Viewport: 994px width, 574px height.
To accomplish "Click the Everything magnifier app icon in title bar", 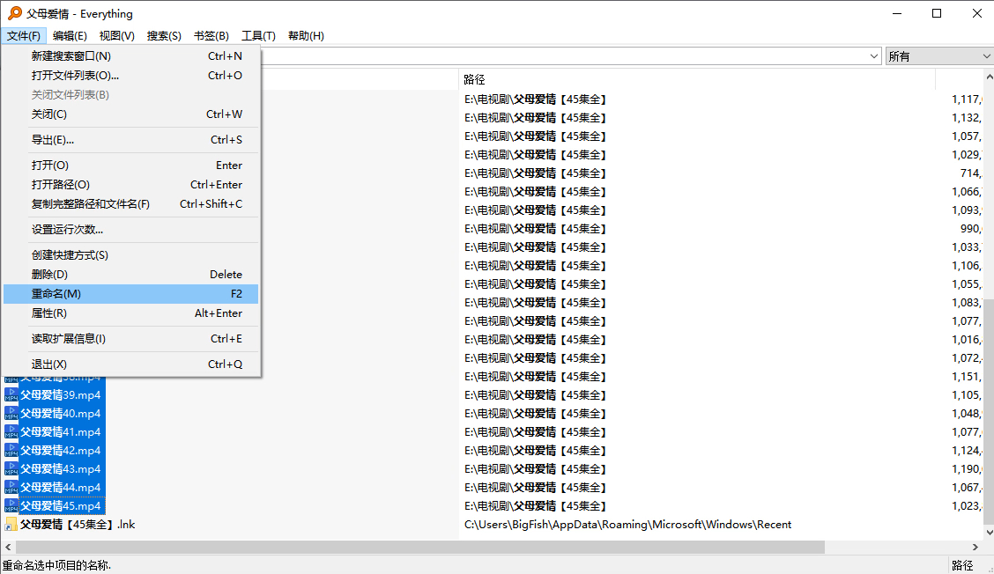I will point(14,13).
